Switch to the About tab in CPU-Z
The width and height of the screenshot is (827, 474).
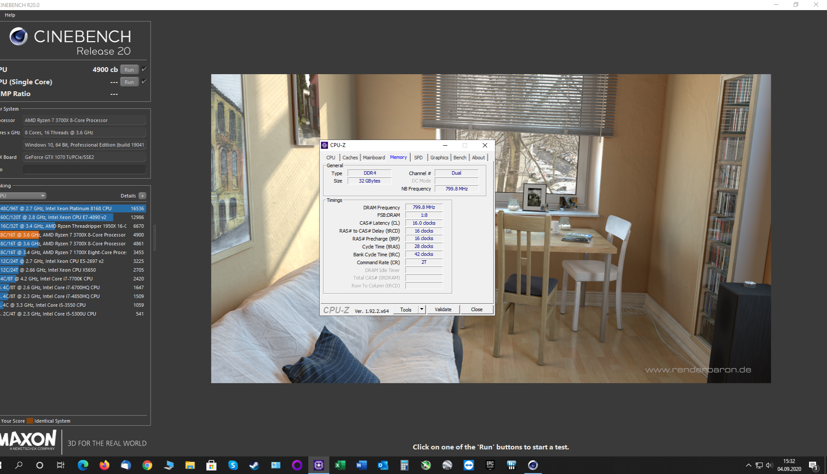tap(478, 158)
